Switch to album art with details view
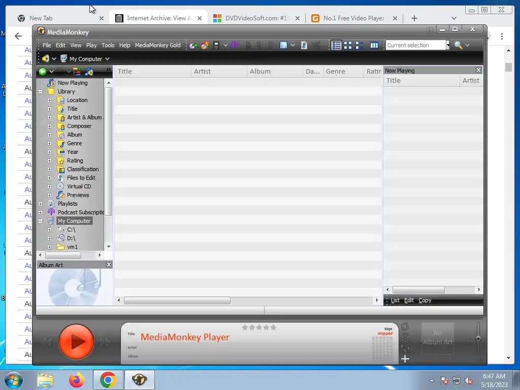Image resolution: width=520 pixels, height=390 pixels. pos(360,45)
